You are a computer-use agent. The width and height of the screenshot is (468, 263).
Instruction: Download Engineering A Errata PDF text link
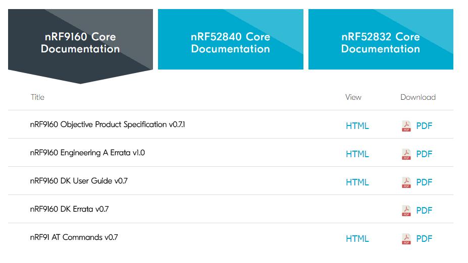point(424,154)
